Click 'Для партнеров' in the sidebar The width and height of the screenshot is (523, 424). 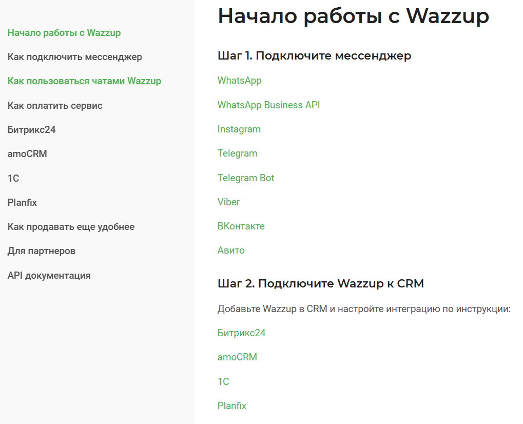click(41, 251)
